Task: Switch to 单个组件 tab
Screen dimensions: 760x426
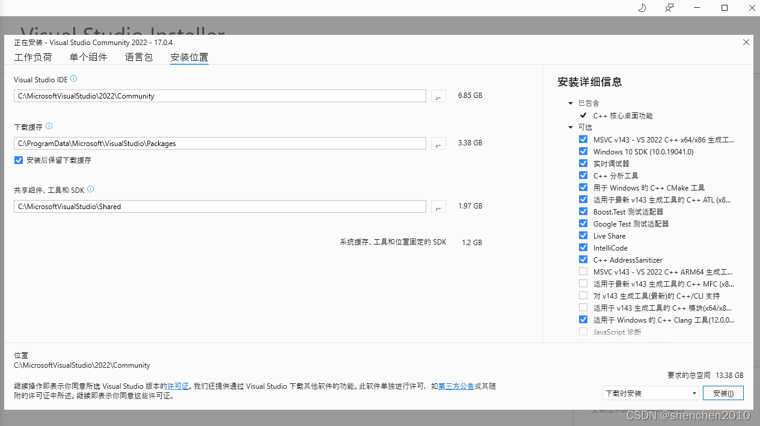Action: pyautogui.click(x=88, y=57)
